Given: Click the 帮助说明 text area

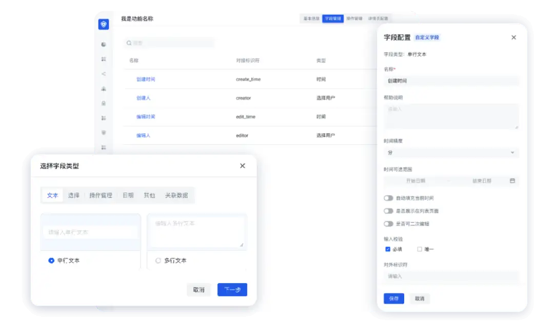Looking at the screenshot, I should (451, 116).
